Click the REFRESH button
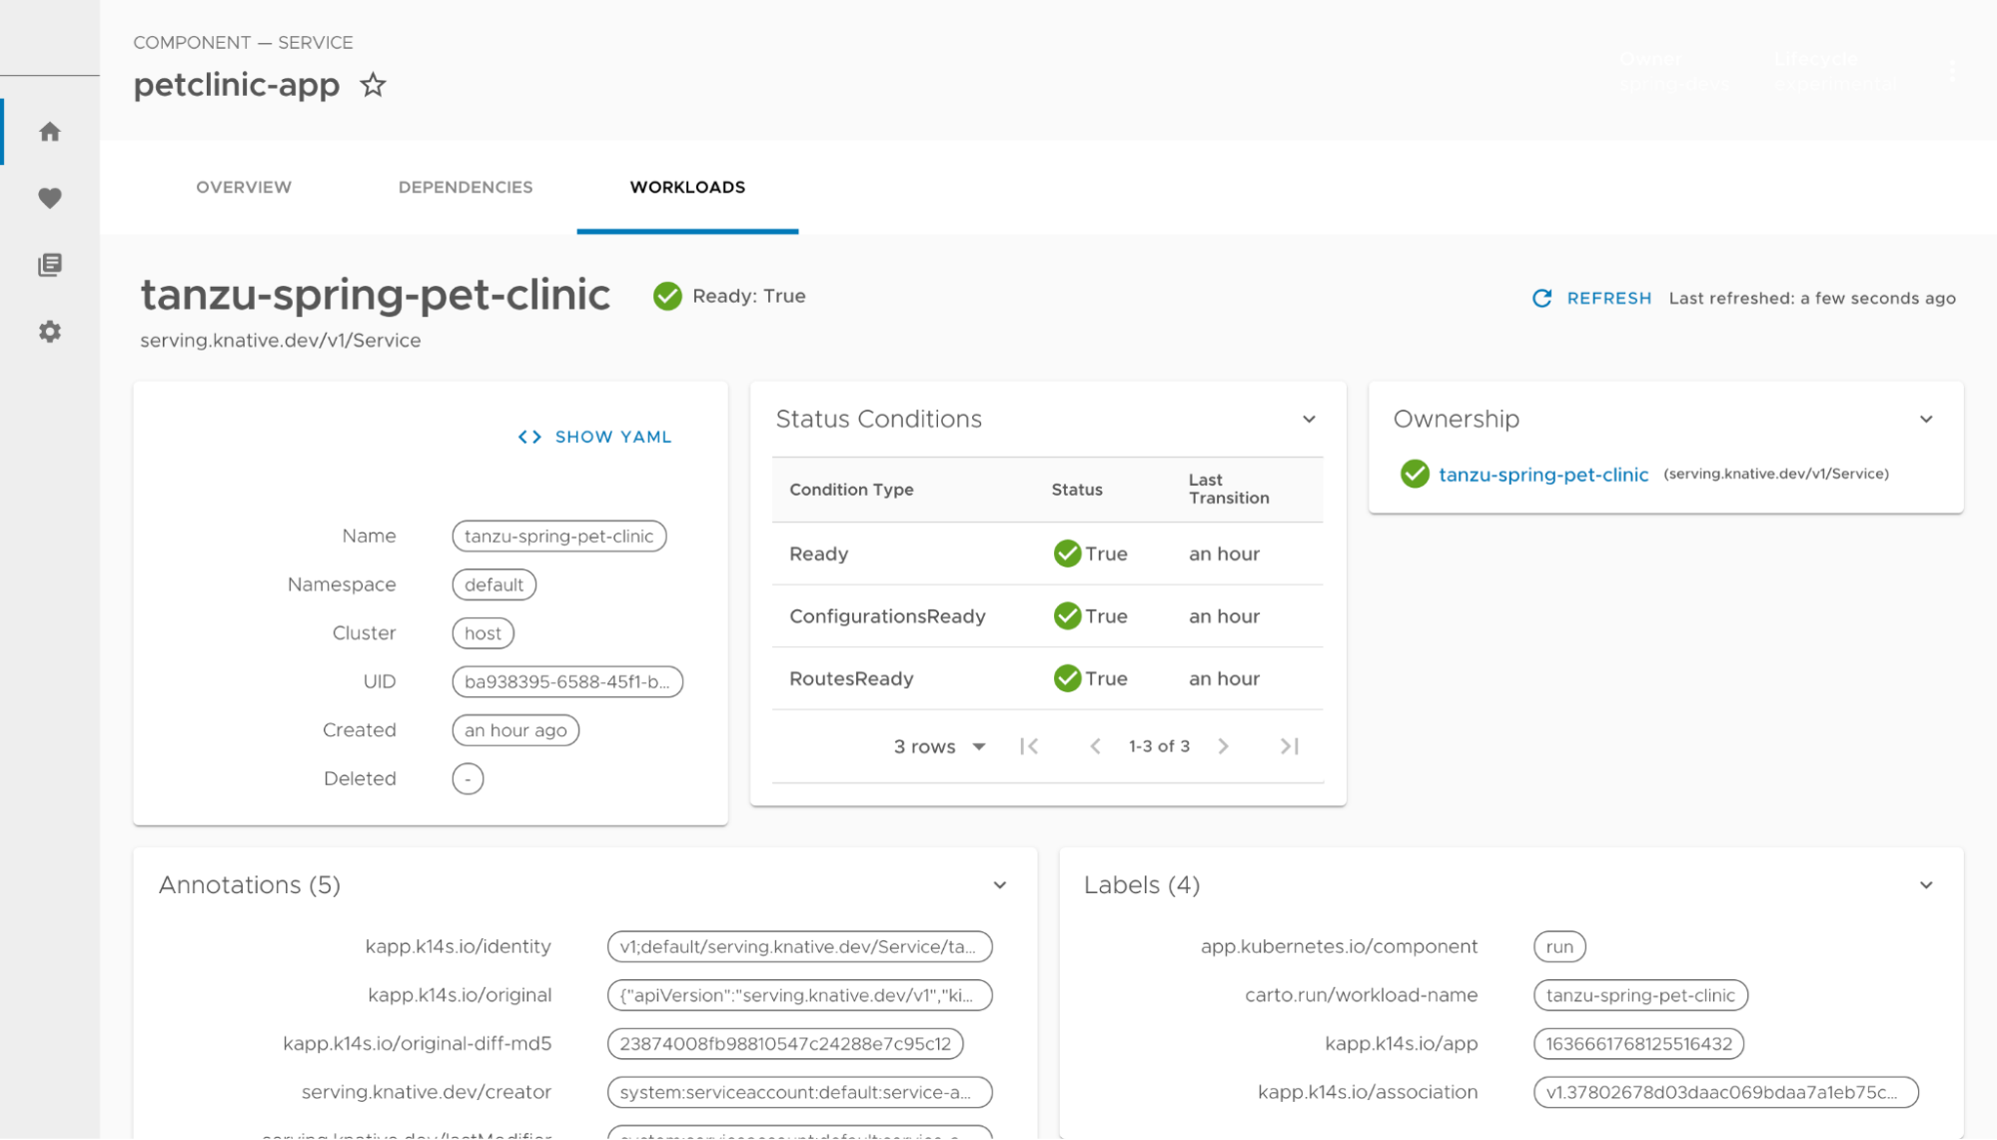This screenshot has height=1140, width=1997. (x=1592, y=298)
